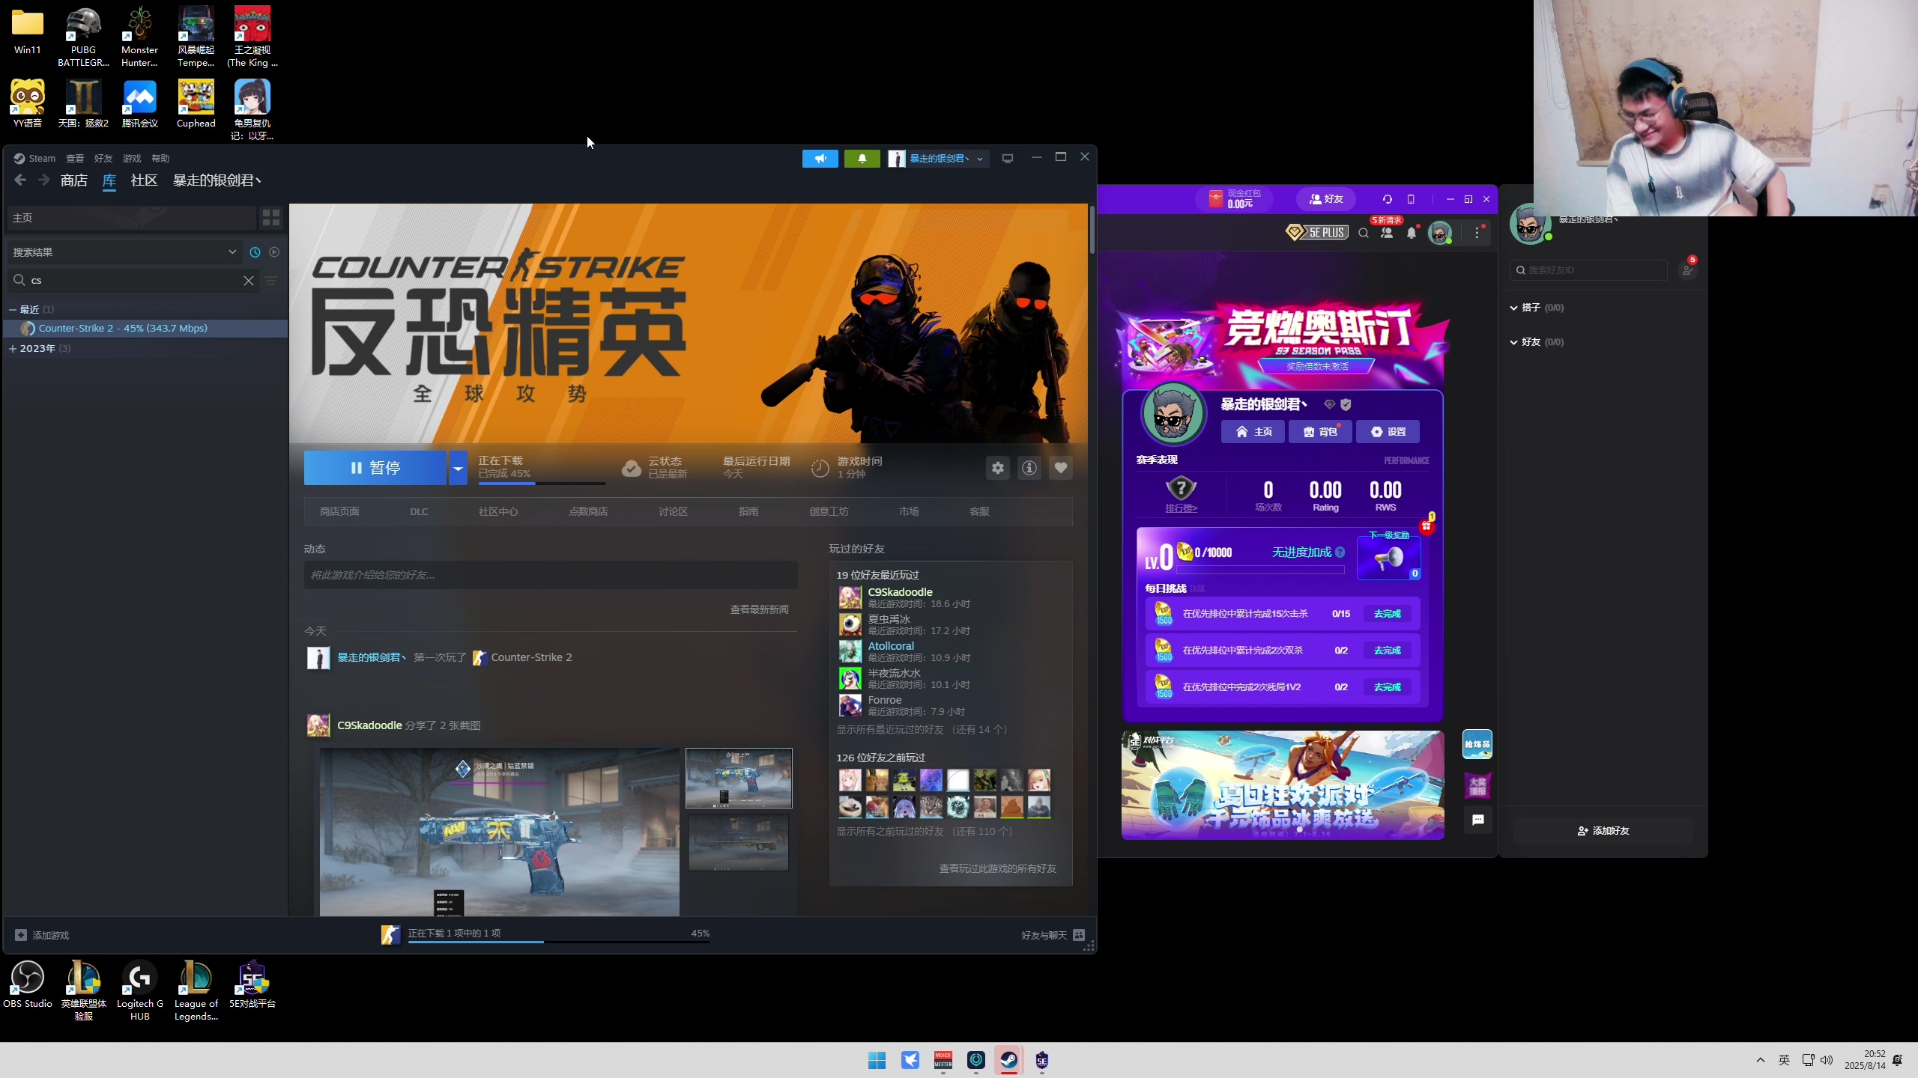Open account dropdown 暴走的银剑君
The width and height of the screenshot is (1918, 1078).
[x=939, y=159]
